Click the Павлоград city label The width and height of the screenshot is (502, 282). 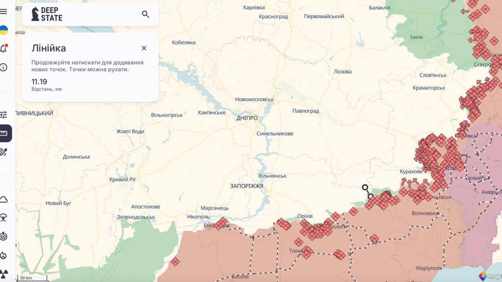(305, 111)
